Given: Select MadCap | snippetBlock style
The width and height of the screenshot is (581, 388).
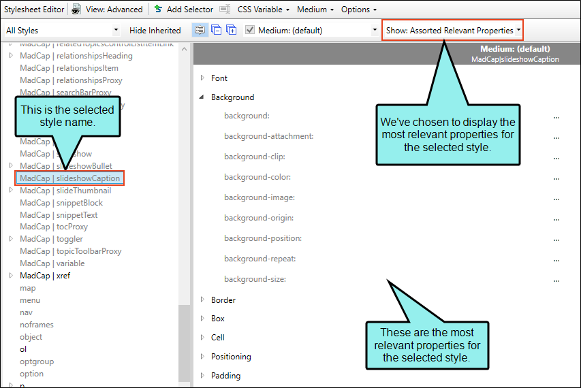Looking at the screenshot, I should pos(61,203).
